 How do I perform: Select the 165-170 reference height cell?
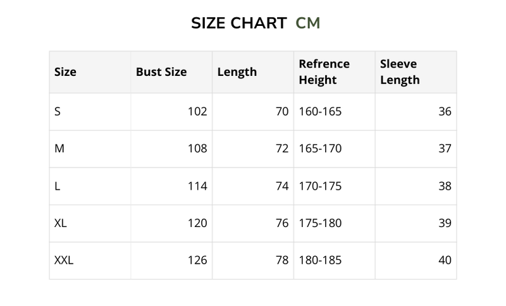[x=320, y=149]
